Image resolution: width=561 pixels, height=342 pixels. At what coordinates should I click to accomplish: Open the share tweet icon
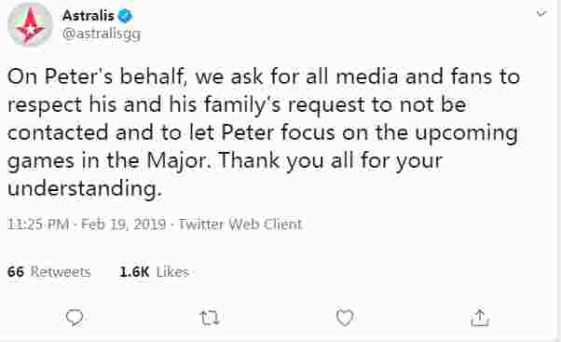[x=480, y=318]
